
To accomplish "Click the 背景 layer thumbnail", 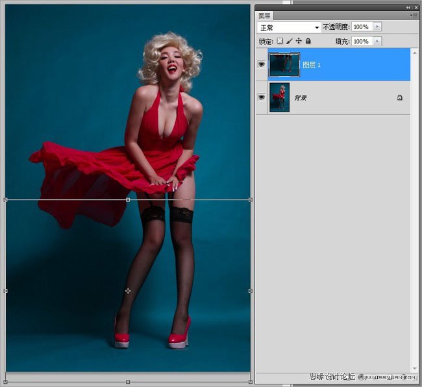I will tap(280, 97).
